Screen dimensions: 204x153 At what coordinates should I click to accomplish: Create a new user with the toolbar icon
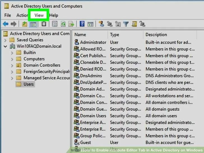pos(101,24)
